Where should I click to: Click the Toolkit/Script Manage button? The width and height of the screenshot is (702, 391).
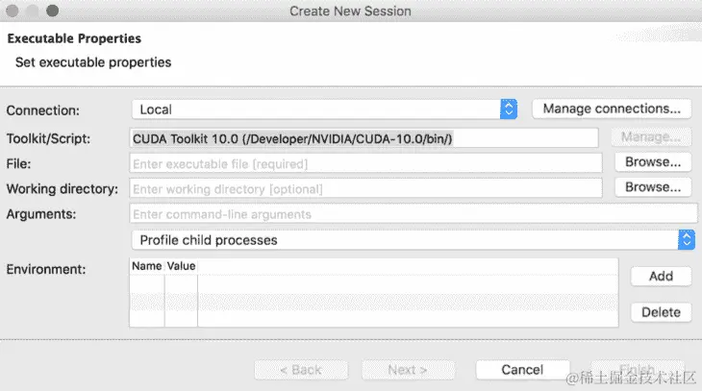point(651,136)
